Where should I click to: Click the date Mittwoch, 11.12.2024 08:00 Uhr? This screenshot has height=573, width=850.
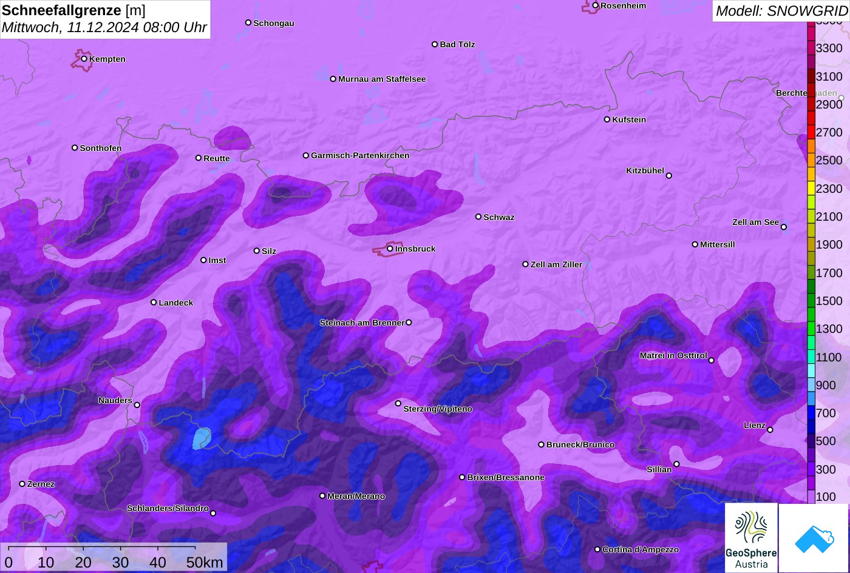(104, 27)
